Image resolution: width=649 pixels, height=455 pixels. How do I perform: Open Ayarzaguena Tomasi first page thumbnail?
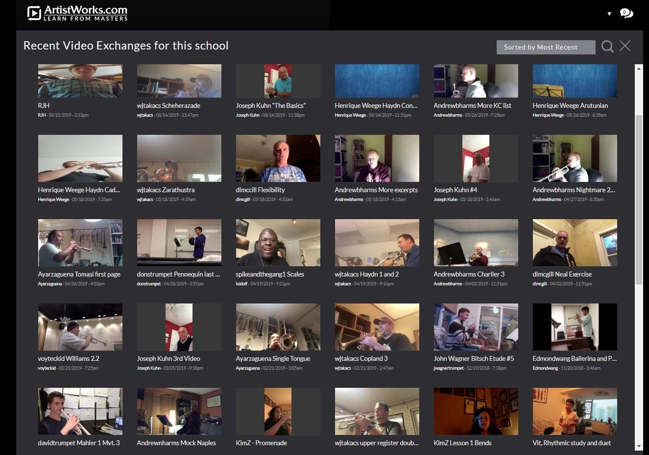80,243
